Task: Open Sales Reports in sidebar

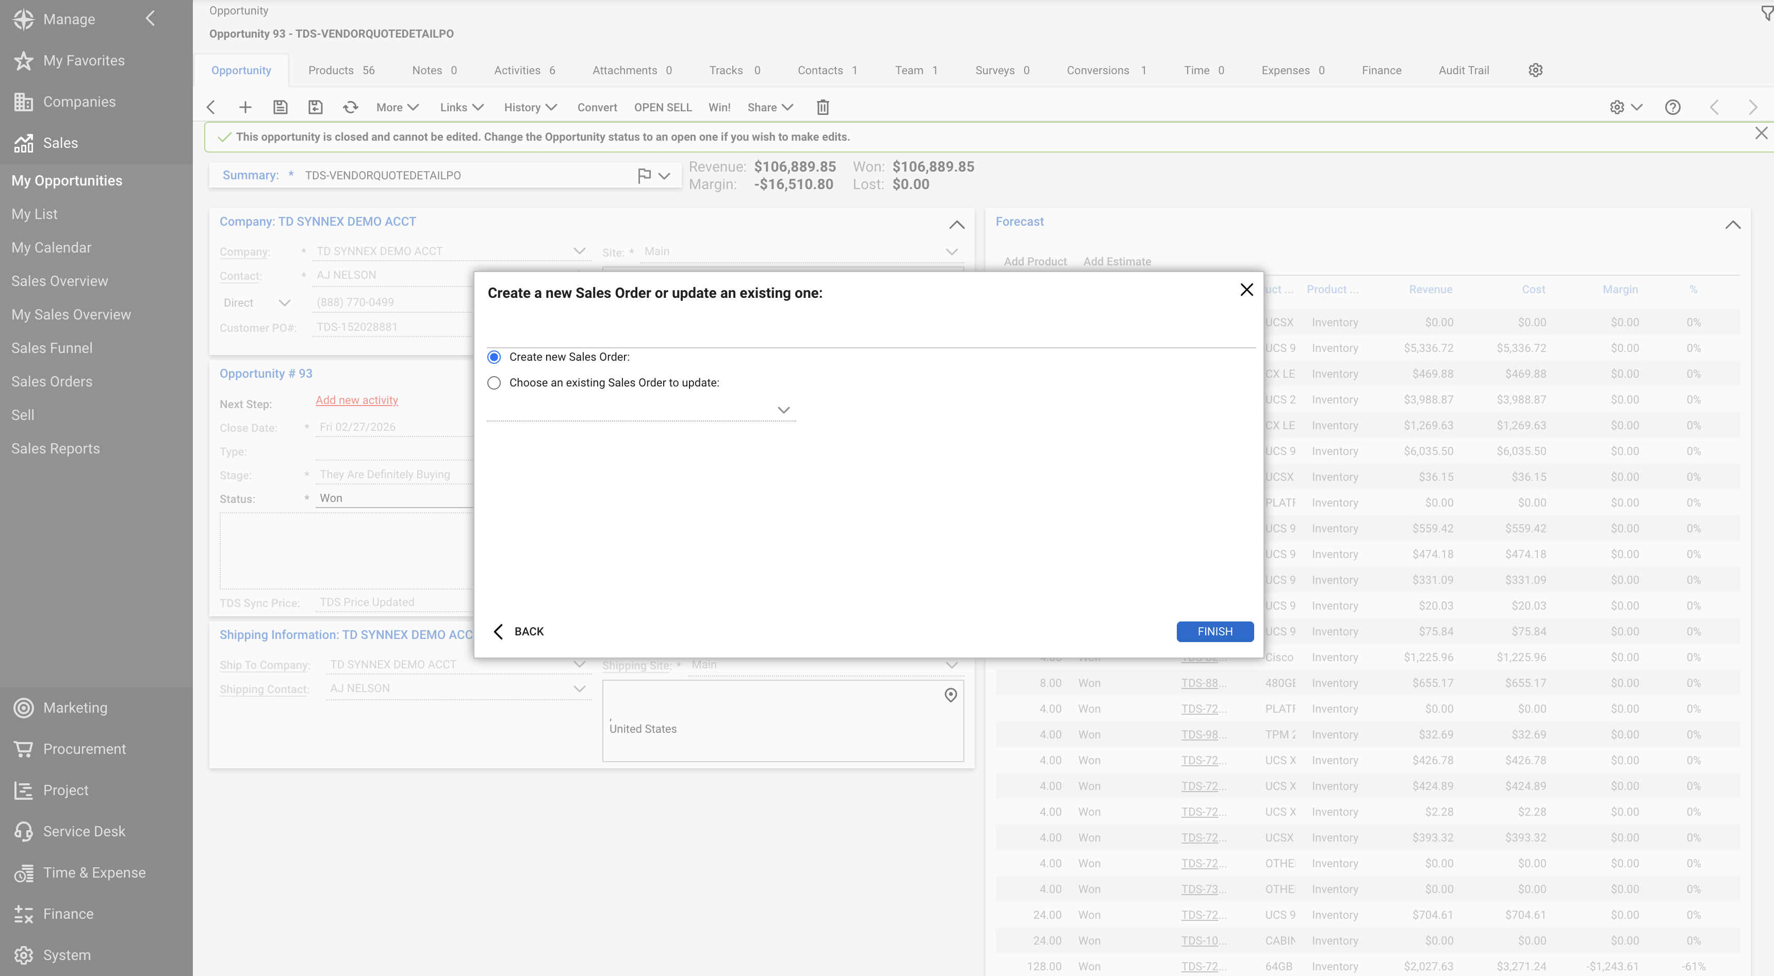Action: (56, 448)
